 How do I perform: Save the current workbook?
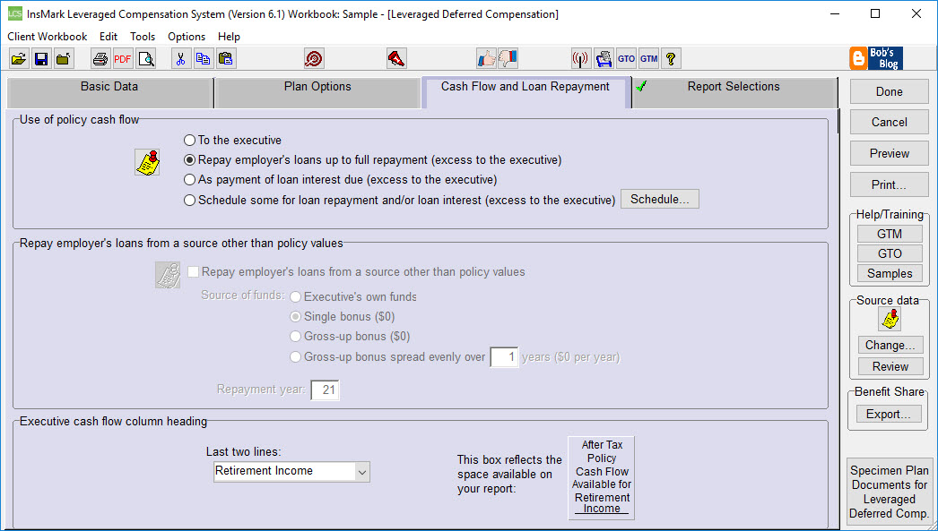(x=40, y=57)
